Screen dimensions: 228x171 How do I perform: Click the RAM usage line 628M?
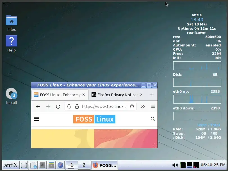197,129
